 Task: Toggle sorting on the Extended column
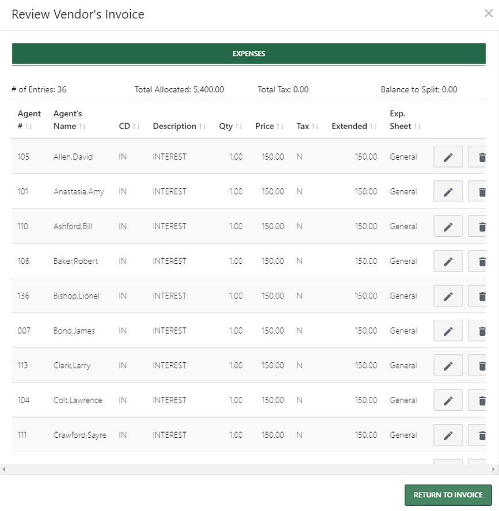[x=374, y=126]
